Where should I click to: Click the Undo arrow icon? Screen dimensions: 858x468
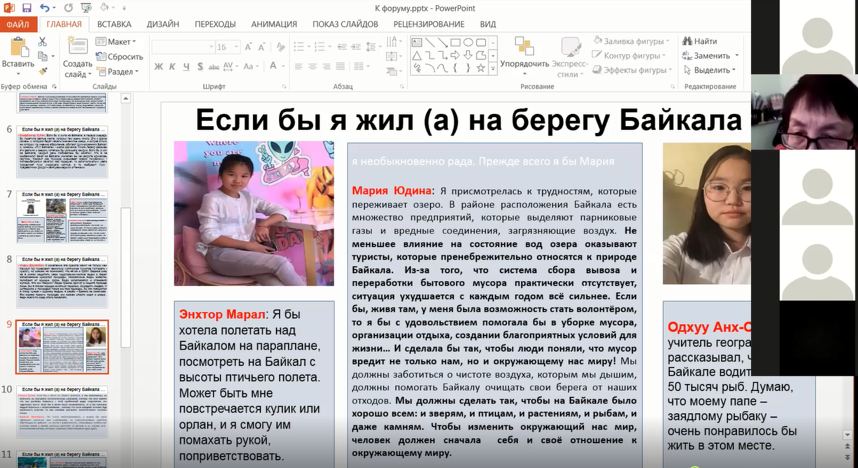tap(44, 8)
